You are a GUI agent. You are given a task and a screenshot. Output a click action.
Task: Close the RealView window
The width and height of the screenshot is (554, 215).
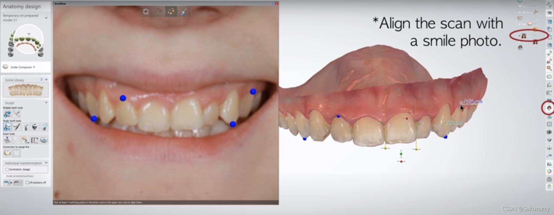(277, 3)
